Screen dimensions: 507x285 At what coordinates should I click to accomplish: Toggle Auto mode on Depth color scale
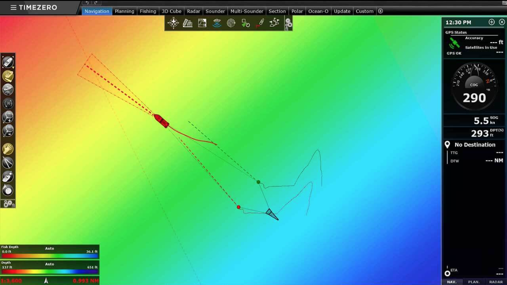pos(50,264)
